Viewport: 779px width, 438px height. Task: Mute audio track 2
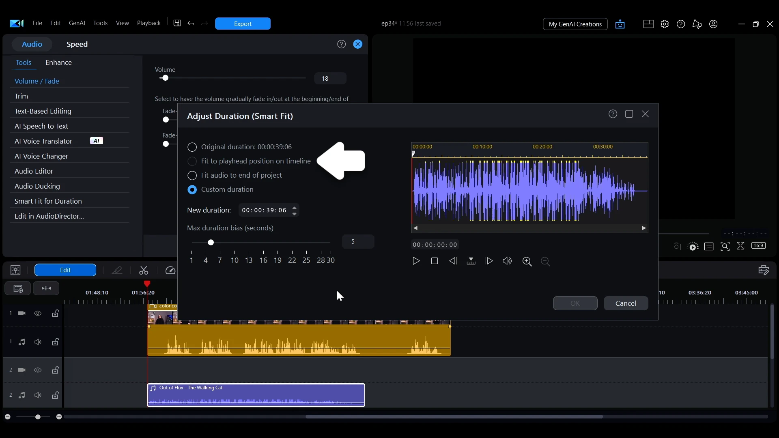click(x=38, y=395)
